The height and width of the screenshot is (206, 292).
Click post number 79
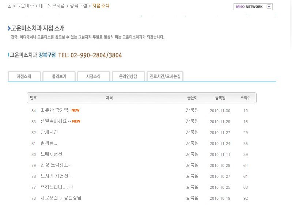pyautogui.click(x=34, y=165)
